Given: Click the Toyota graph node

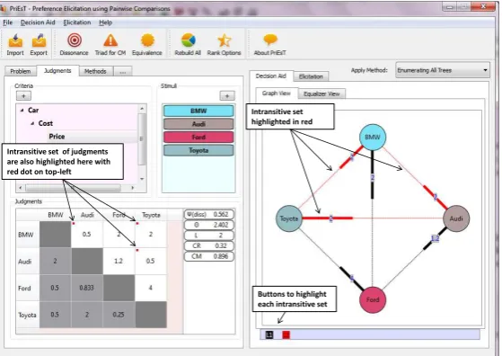Looking at the screenshot, I should pyautogui.click(x=289, y=218).
